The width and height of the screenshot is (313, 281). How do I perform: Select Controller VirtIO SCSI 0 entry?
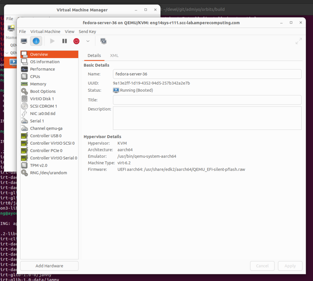point(49,143)
